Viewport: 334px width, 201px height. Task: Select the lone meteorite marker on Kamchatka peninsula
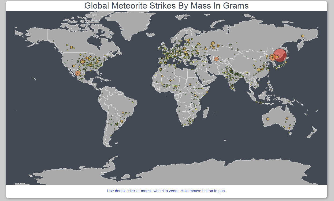point(303,36)
